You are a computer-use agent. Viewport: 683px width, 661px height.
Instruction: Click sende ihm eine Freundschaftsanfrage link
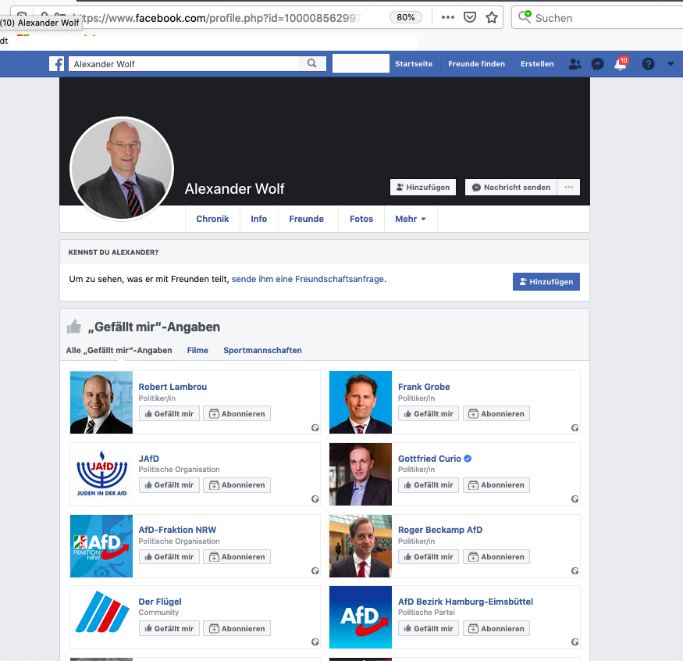(308, 279)
